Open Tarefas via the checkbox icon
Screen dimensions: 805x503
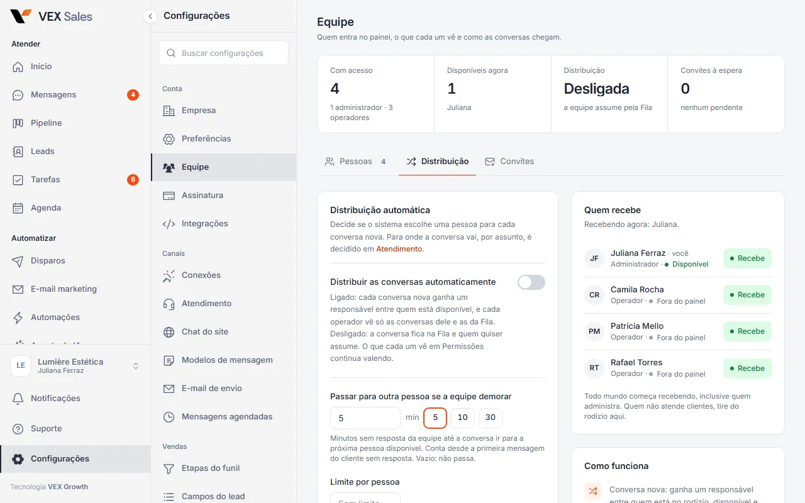[18, 180]
